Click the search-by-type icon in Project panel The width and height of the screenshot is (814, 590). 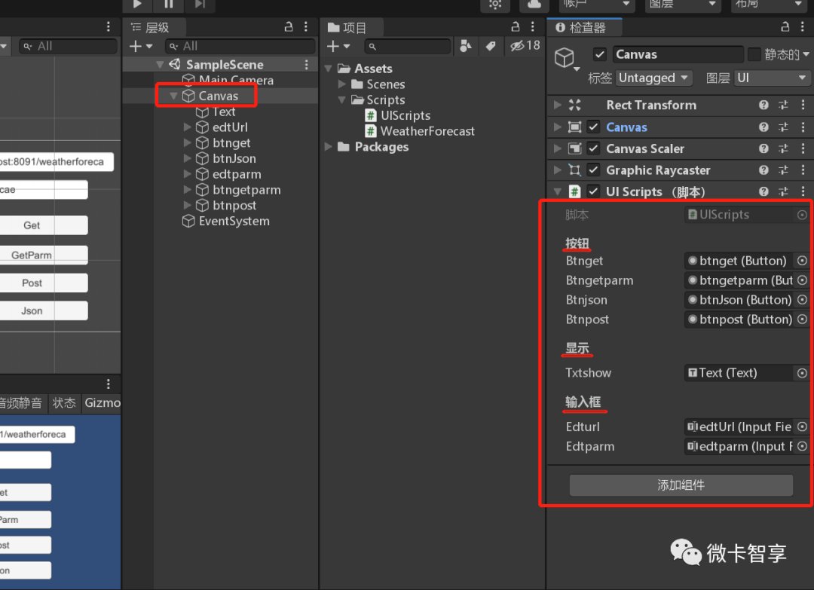tap(465, 46)
